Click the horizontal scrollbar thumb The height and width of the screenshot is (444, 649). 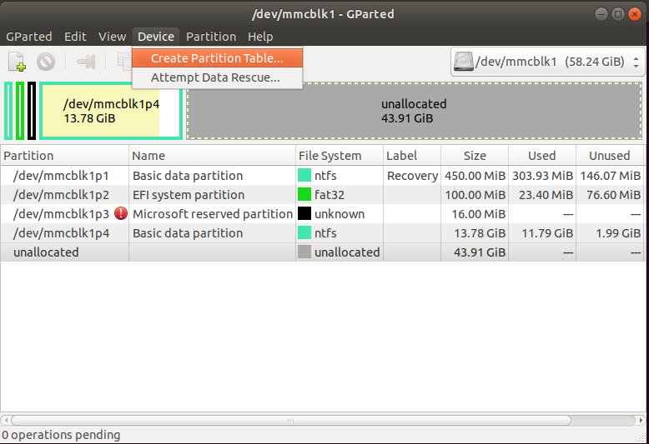click(x=290, y=421)
